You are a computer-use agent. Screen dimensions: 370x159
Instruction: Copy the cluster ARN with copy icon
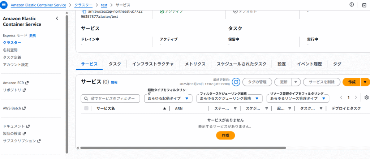(x=84, y=11)
